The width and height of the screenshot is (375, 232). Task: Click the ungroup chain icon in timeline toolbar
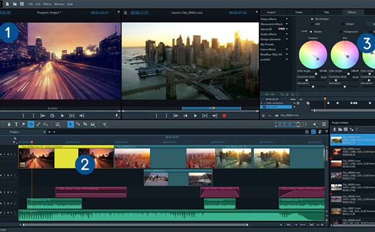click(x=45, y=124)
